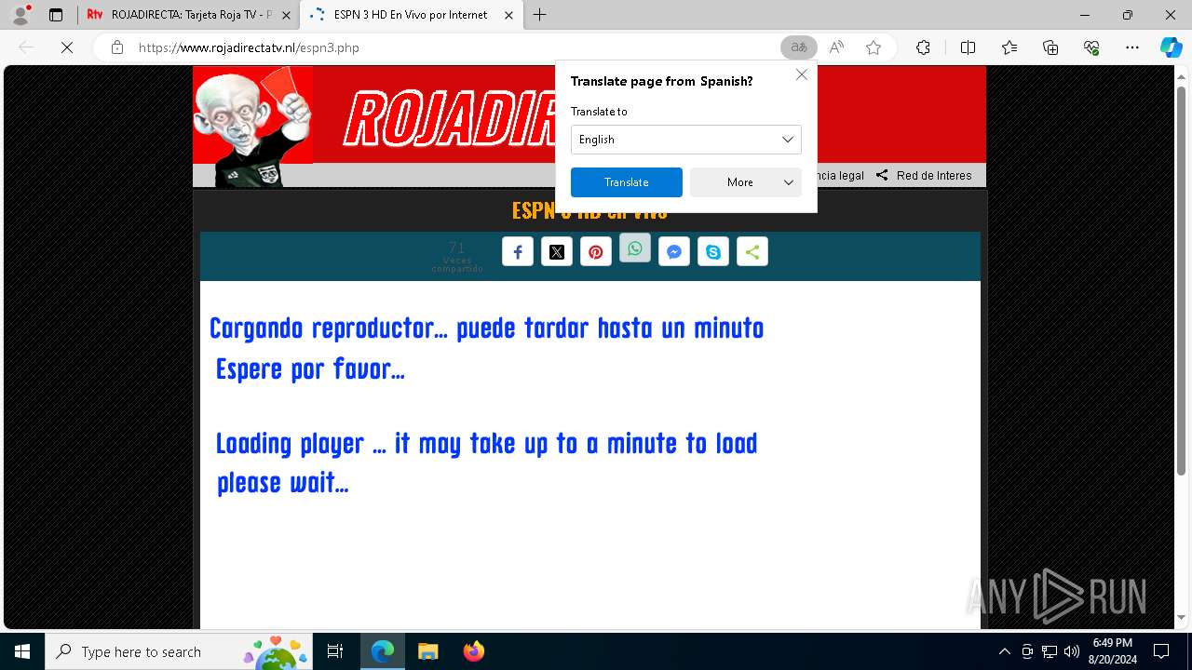The image size is (1192, 670).
Task: Share page via Skype
Action: pyautogui.click(x=713, y=252)
